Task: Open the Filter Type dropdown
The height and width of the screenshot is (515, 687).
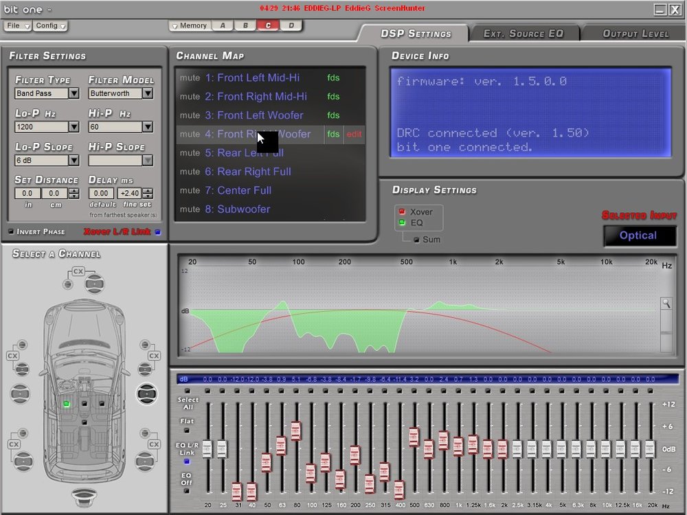Action: 74,93
